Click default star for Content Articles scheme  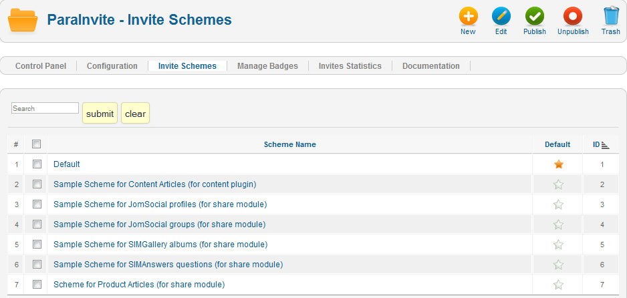[558, 184]
